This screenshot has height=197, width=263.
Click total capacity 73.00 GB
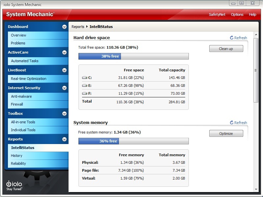click(178, 93)
